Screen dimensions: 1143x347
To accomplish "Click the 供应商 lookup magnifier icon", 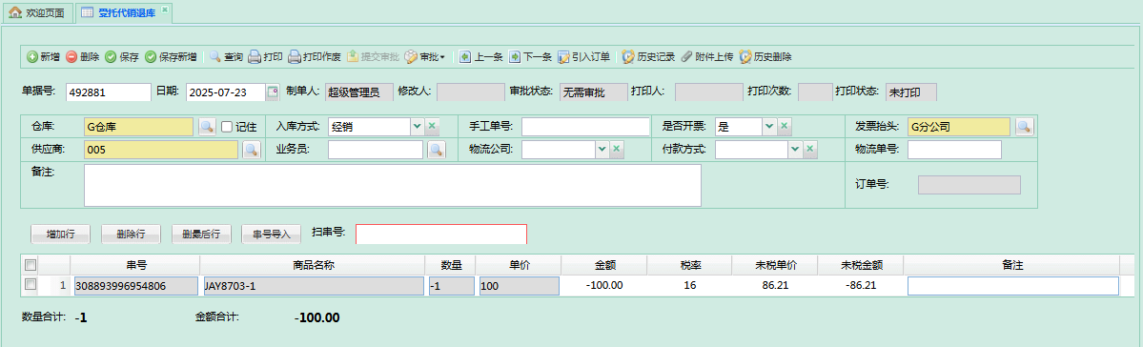I will pyautogui.click(x=252, y=151).
